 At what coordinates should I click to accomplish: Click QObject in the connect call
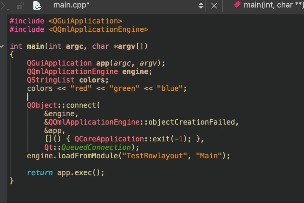point(42,105)
